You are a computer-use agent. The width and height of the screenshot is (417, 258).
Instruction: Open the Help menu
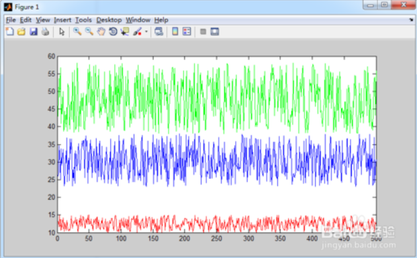click(161, 20)
